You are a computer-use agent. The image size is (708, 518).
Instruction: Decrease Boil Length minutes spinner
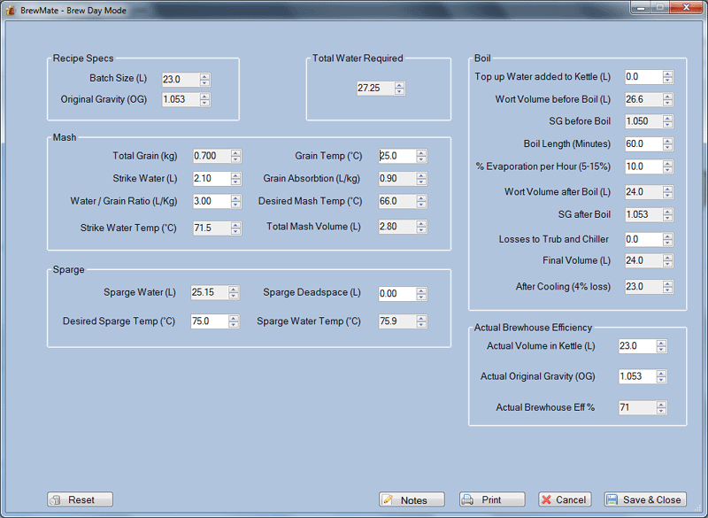667,147
